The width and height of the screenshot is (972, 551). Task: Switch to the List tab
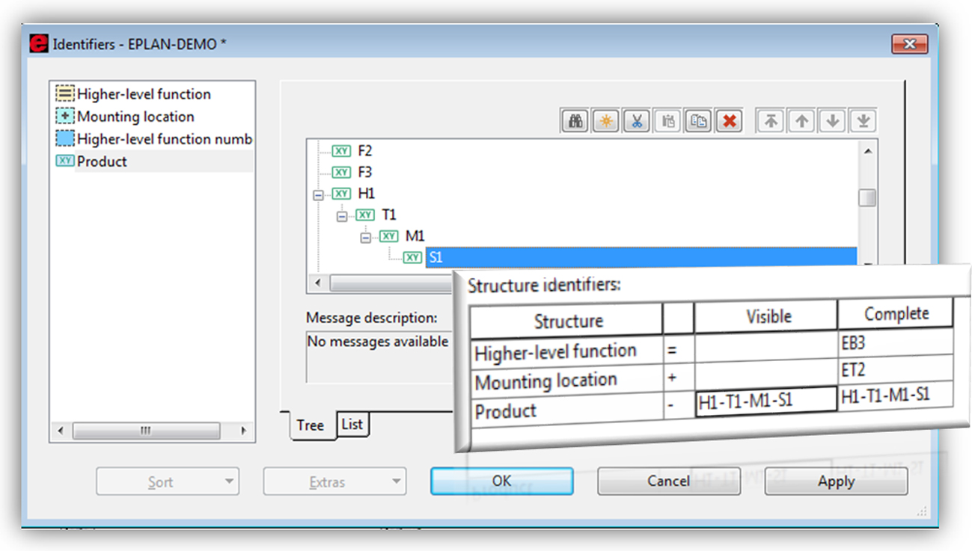352,424
